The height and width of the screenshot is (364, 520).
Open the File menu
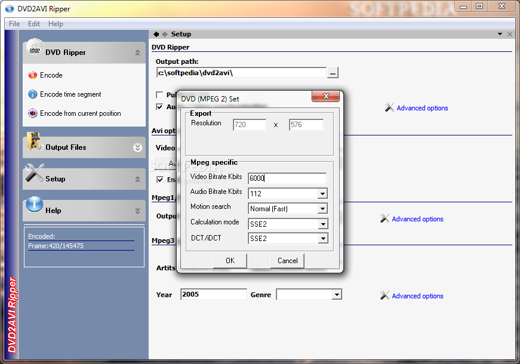click(x=14, y=24)
